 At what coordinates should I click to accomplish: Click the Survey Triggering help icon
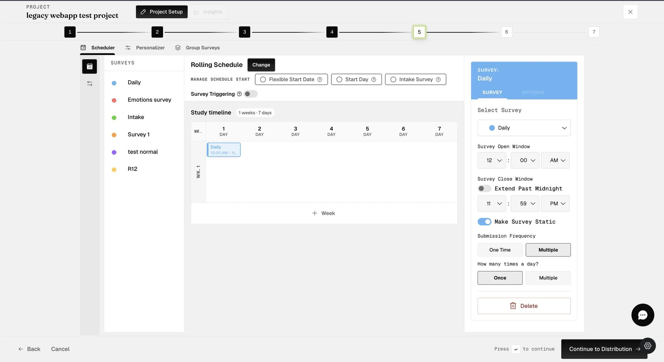tap(239, 94)
